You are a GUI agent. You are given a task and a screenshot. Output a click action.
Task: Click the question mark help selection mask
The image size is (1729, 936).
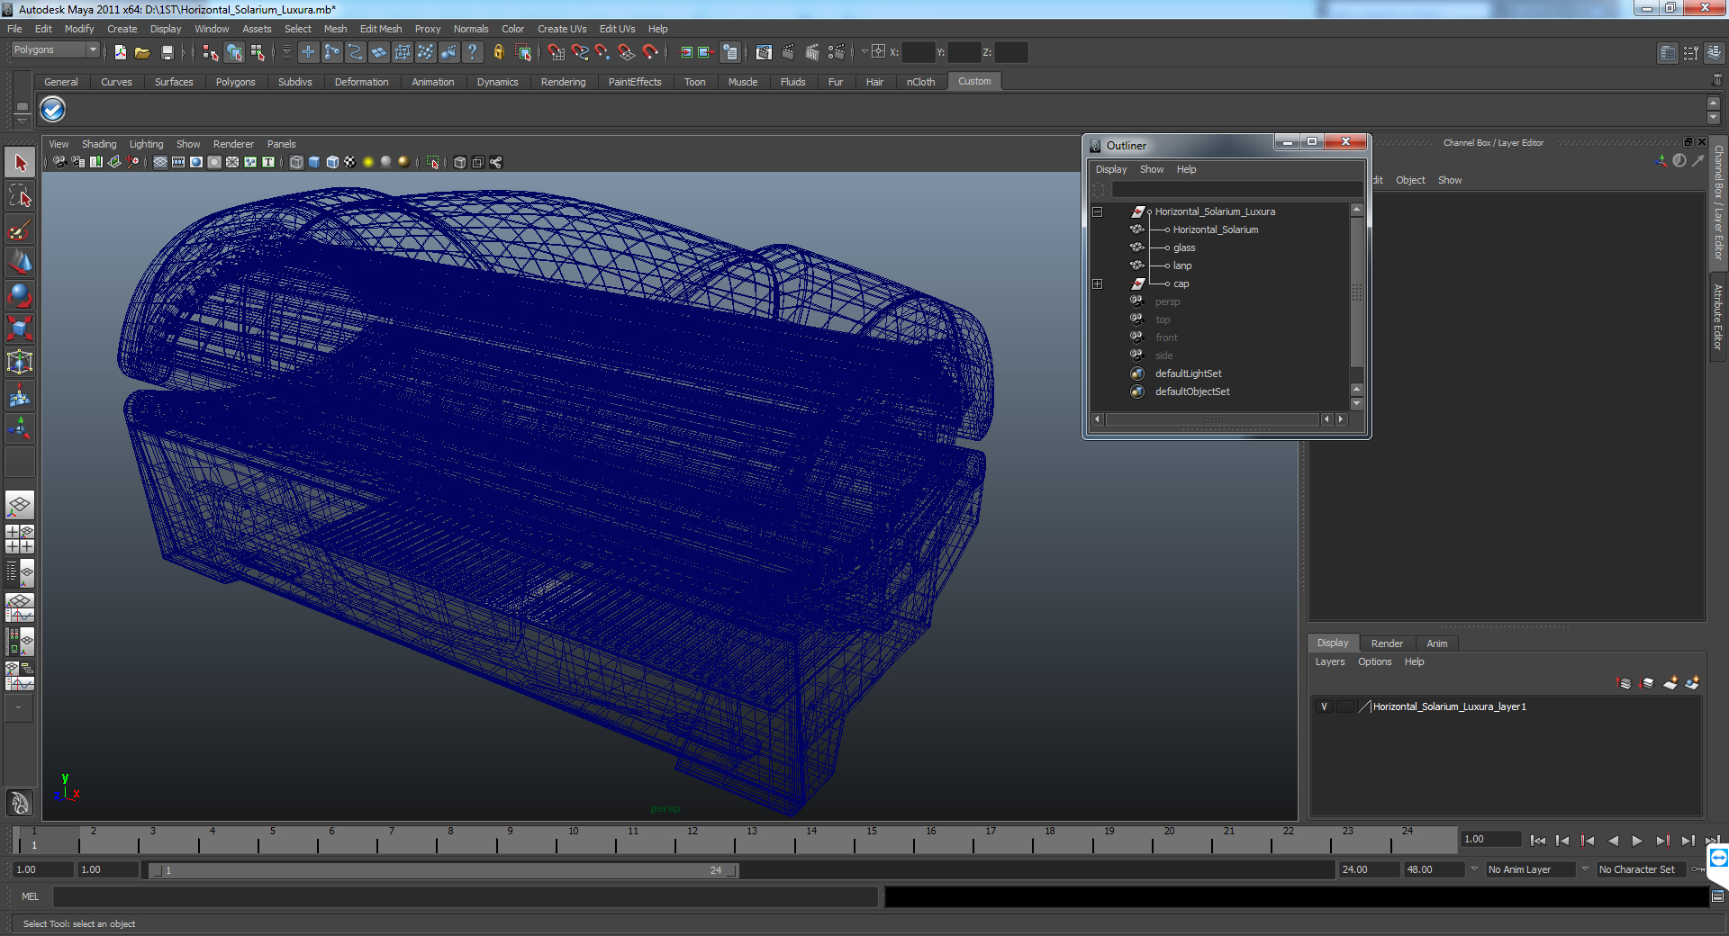[473, 52]
